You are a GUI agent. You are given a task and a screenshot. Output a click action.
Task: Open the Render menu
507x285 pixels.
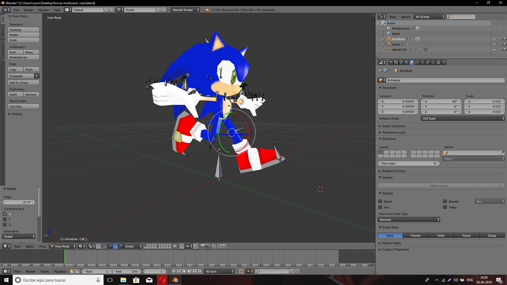28,10
